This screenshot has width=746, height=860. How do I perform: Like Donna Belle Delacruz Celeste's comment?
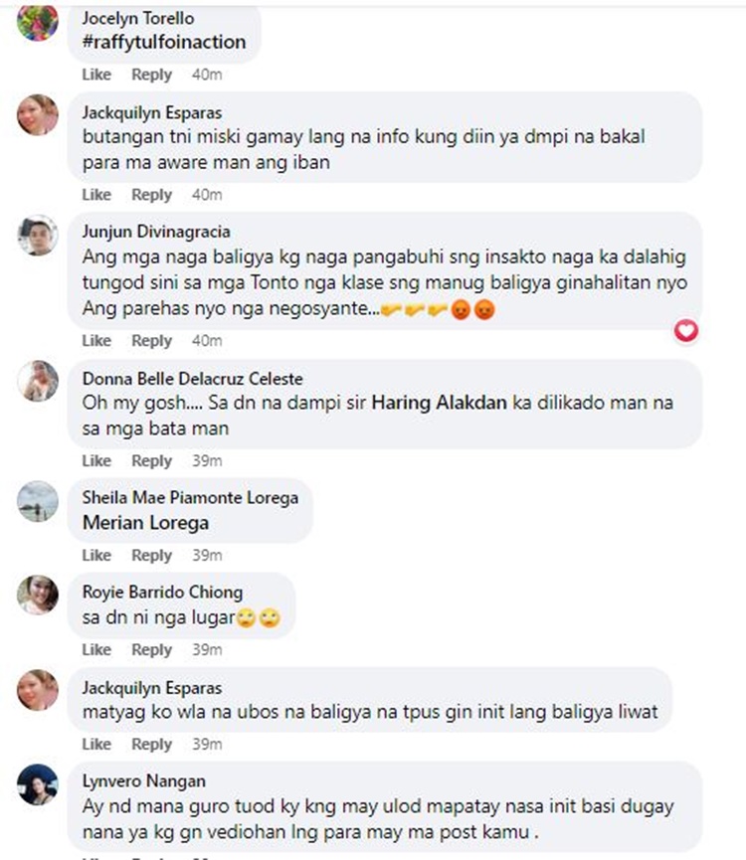click(x=96, y=460)
